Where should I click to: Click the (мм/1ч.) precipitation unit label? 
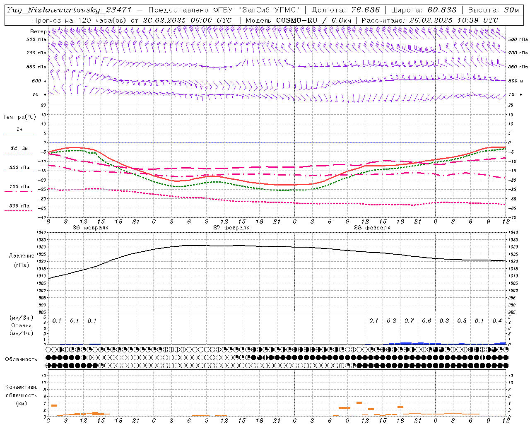tap(22, 333)
